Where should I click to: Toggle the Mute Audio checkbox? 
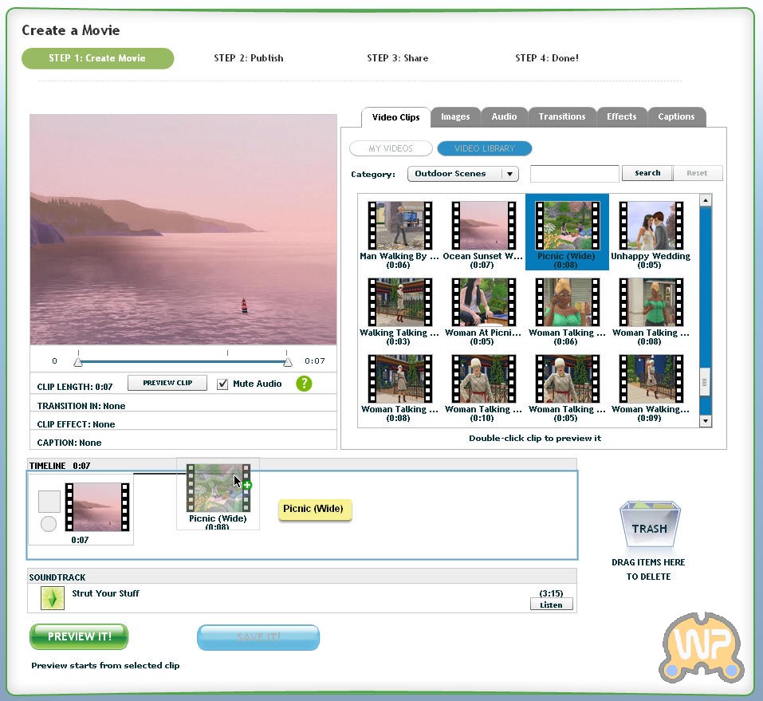tap(223, 384)
